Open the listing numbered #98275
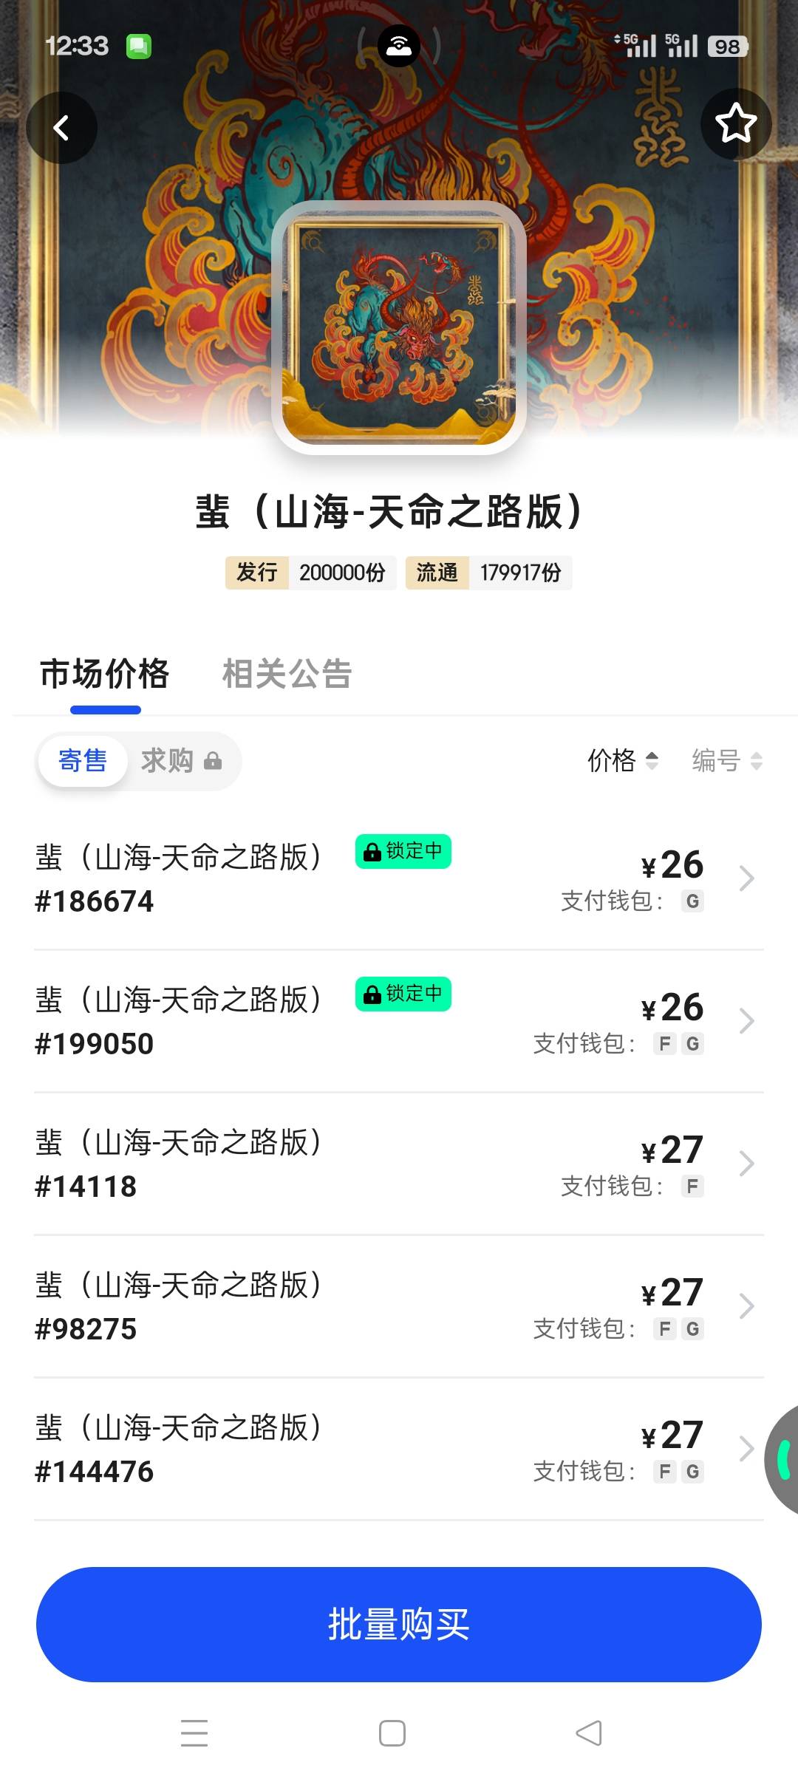This screenshot has width=798, height=1782. [x=369, y=1306]
